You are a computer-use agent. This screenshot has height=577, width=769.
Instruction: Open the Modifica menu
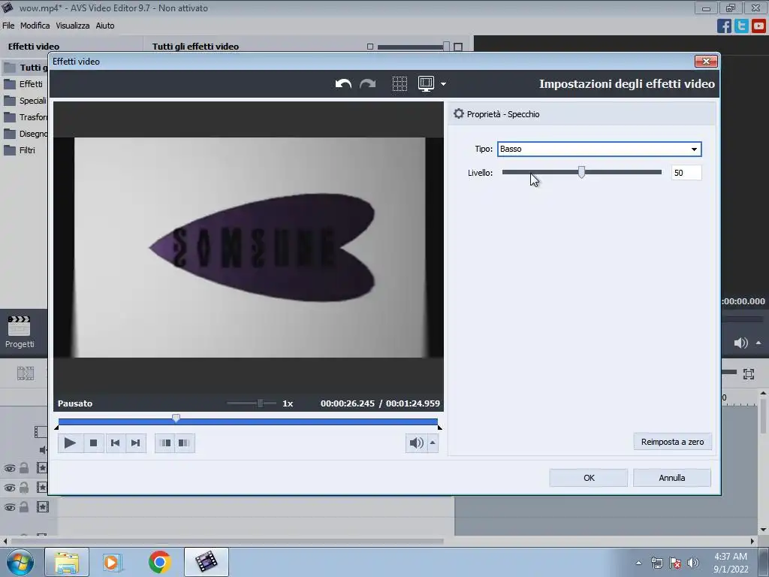tap(35, 26)
